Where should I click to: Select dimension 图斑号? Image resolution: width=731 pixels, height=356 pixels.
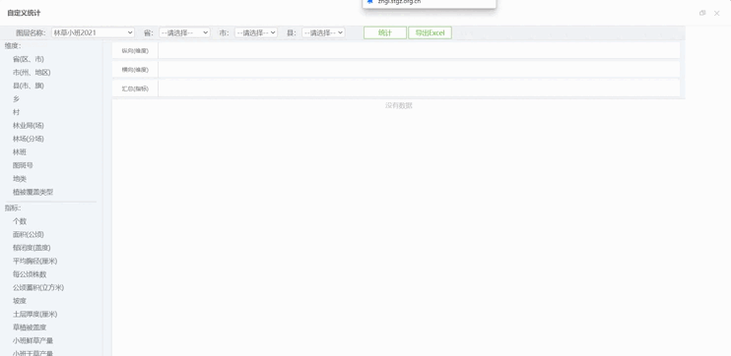click(23, 165)
